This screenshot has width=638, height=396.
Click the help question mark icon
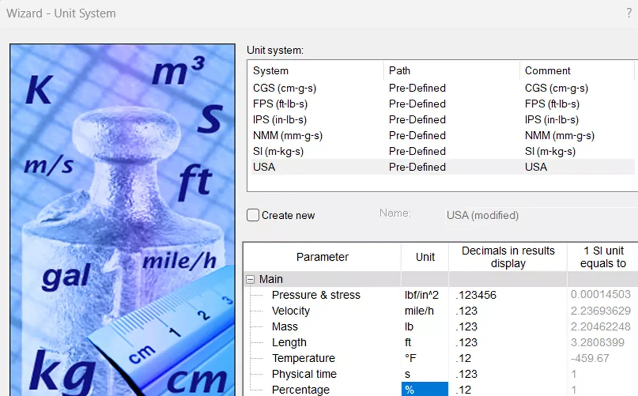629,13
